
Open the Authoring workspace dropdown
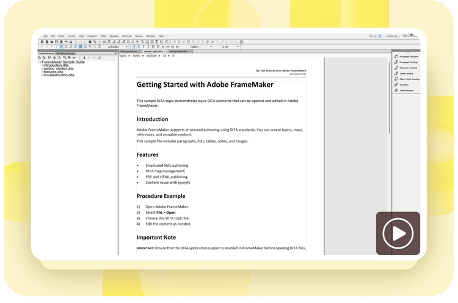(x=393, y=36)
